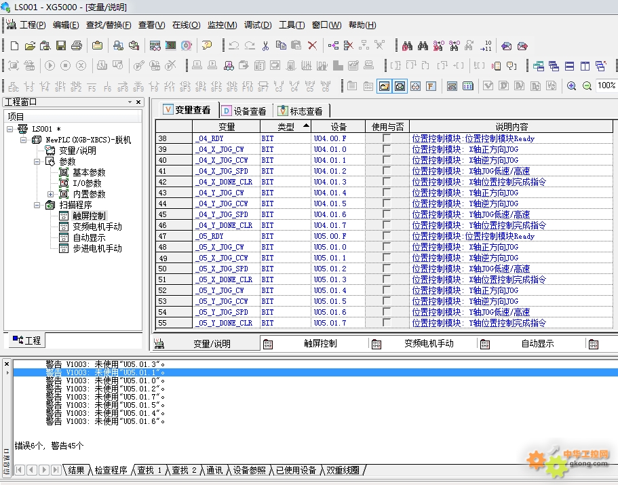Screen dimensions: 618x485
Task: Expand the 内置参数 tree node
Action: pyautogui.click(x=50, y=194)
